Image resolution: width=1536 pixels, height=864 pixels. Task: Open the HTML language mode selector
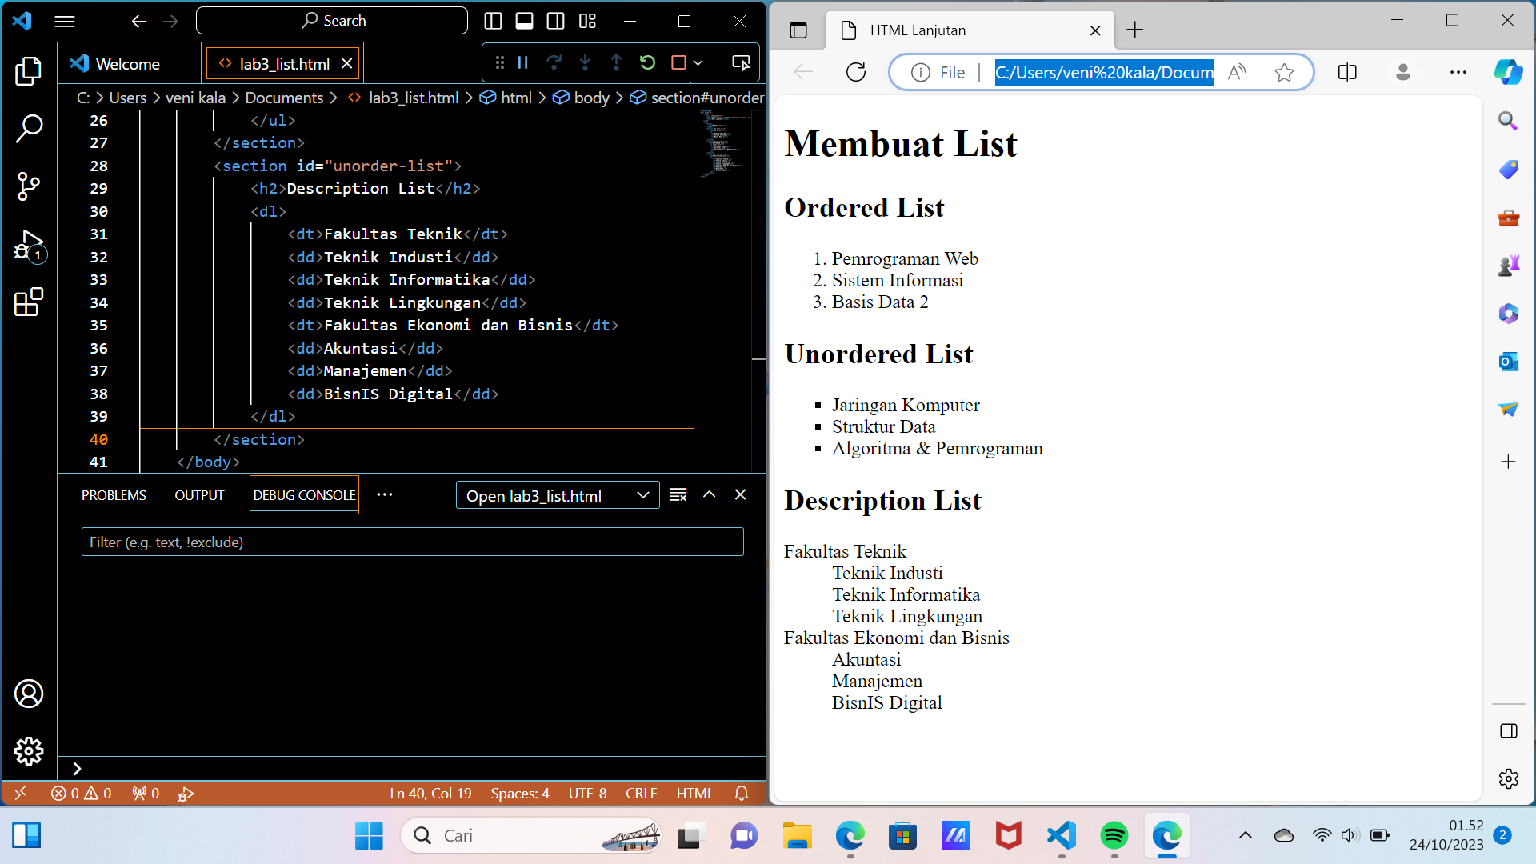[695, 793]
